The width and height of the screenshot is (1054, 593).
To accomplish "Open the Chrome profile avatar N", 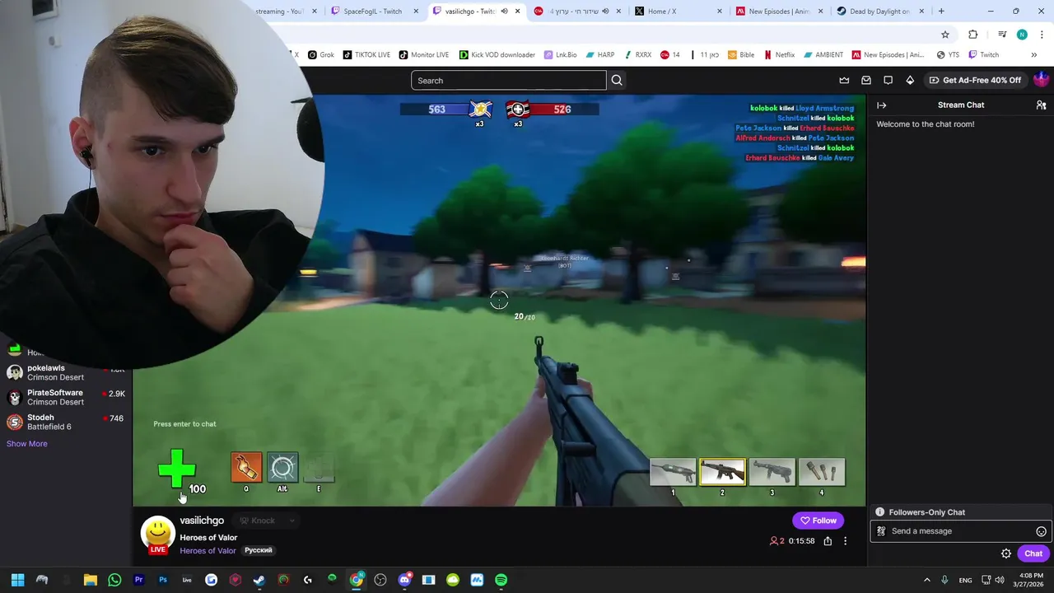I will coord(1022,35).
